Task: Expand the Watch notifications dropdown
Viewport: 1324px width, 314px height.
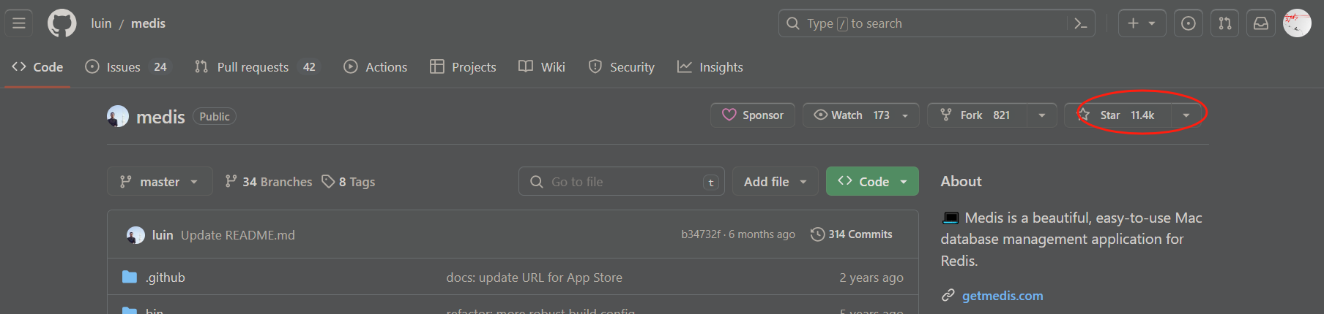Action: tap(905, 115)
